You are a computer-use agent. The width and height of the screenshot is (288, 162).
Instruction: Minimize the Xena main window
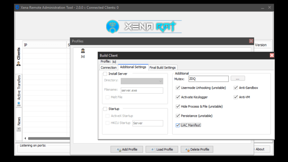click(262, 8)
